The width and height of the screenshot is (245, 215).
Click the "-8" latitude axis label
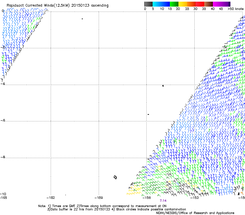click(3, 157)
